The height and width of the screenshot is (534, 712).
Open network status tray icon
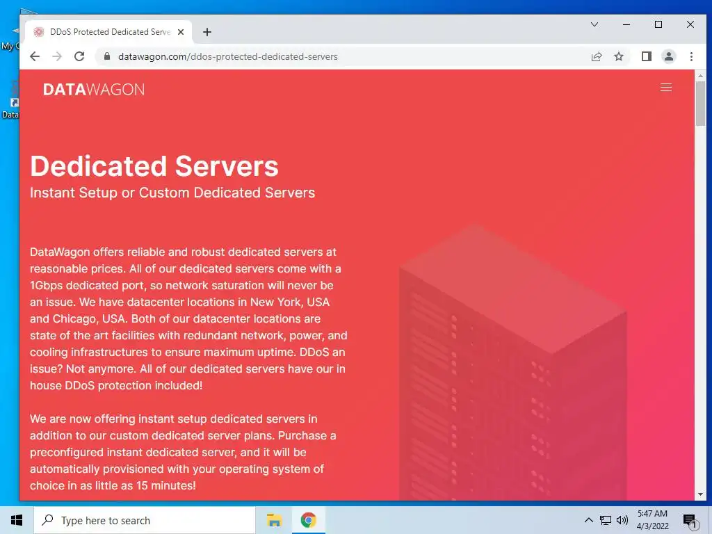[x=606, y=520]
